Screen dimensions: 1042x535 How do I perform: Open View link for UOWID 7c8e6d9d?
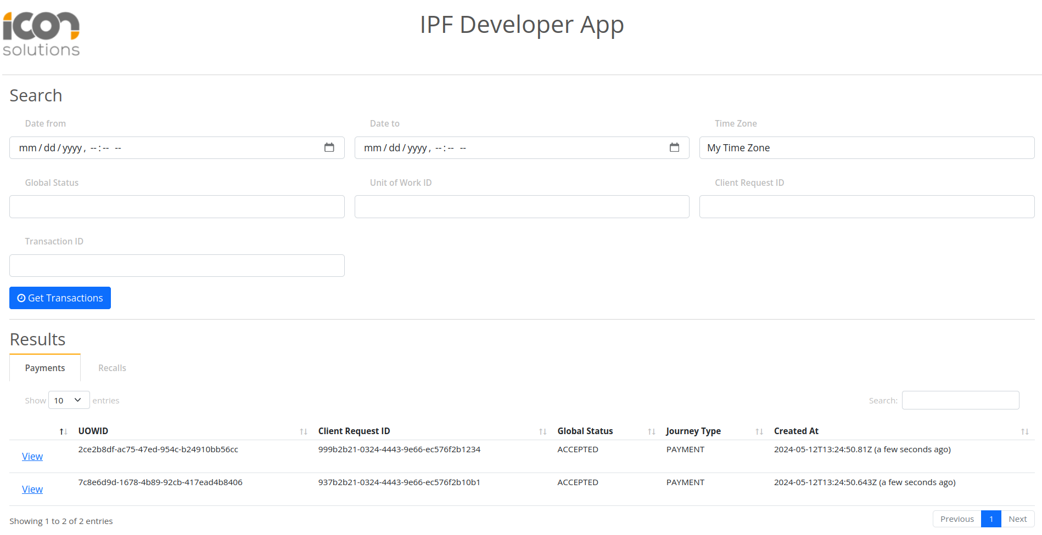(x=32, y=490)
